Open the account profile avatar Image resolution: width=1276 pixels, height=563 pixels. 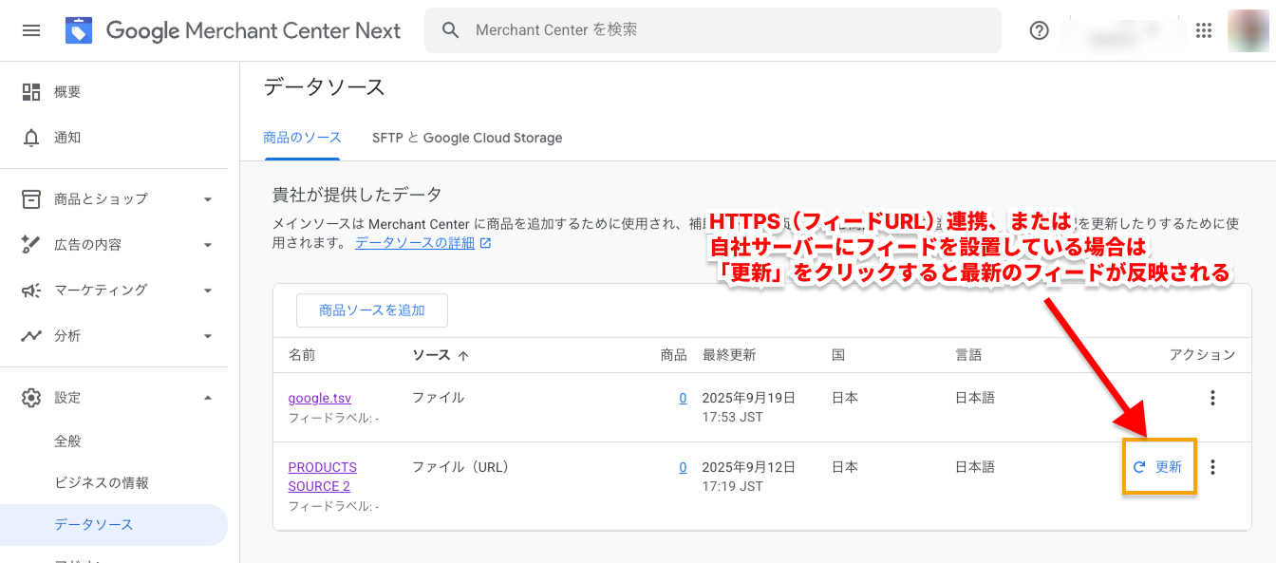click(1247, 30)
